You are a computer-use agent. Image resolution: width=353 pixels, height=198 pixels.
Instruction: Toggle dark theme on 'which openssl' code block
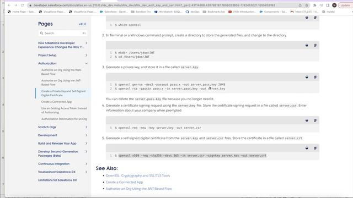[307, 18]
